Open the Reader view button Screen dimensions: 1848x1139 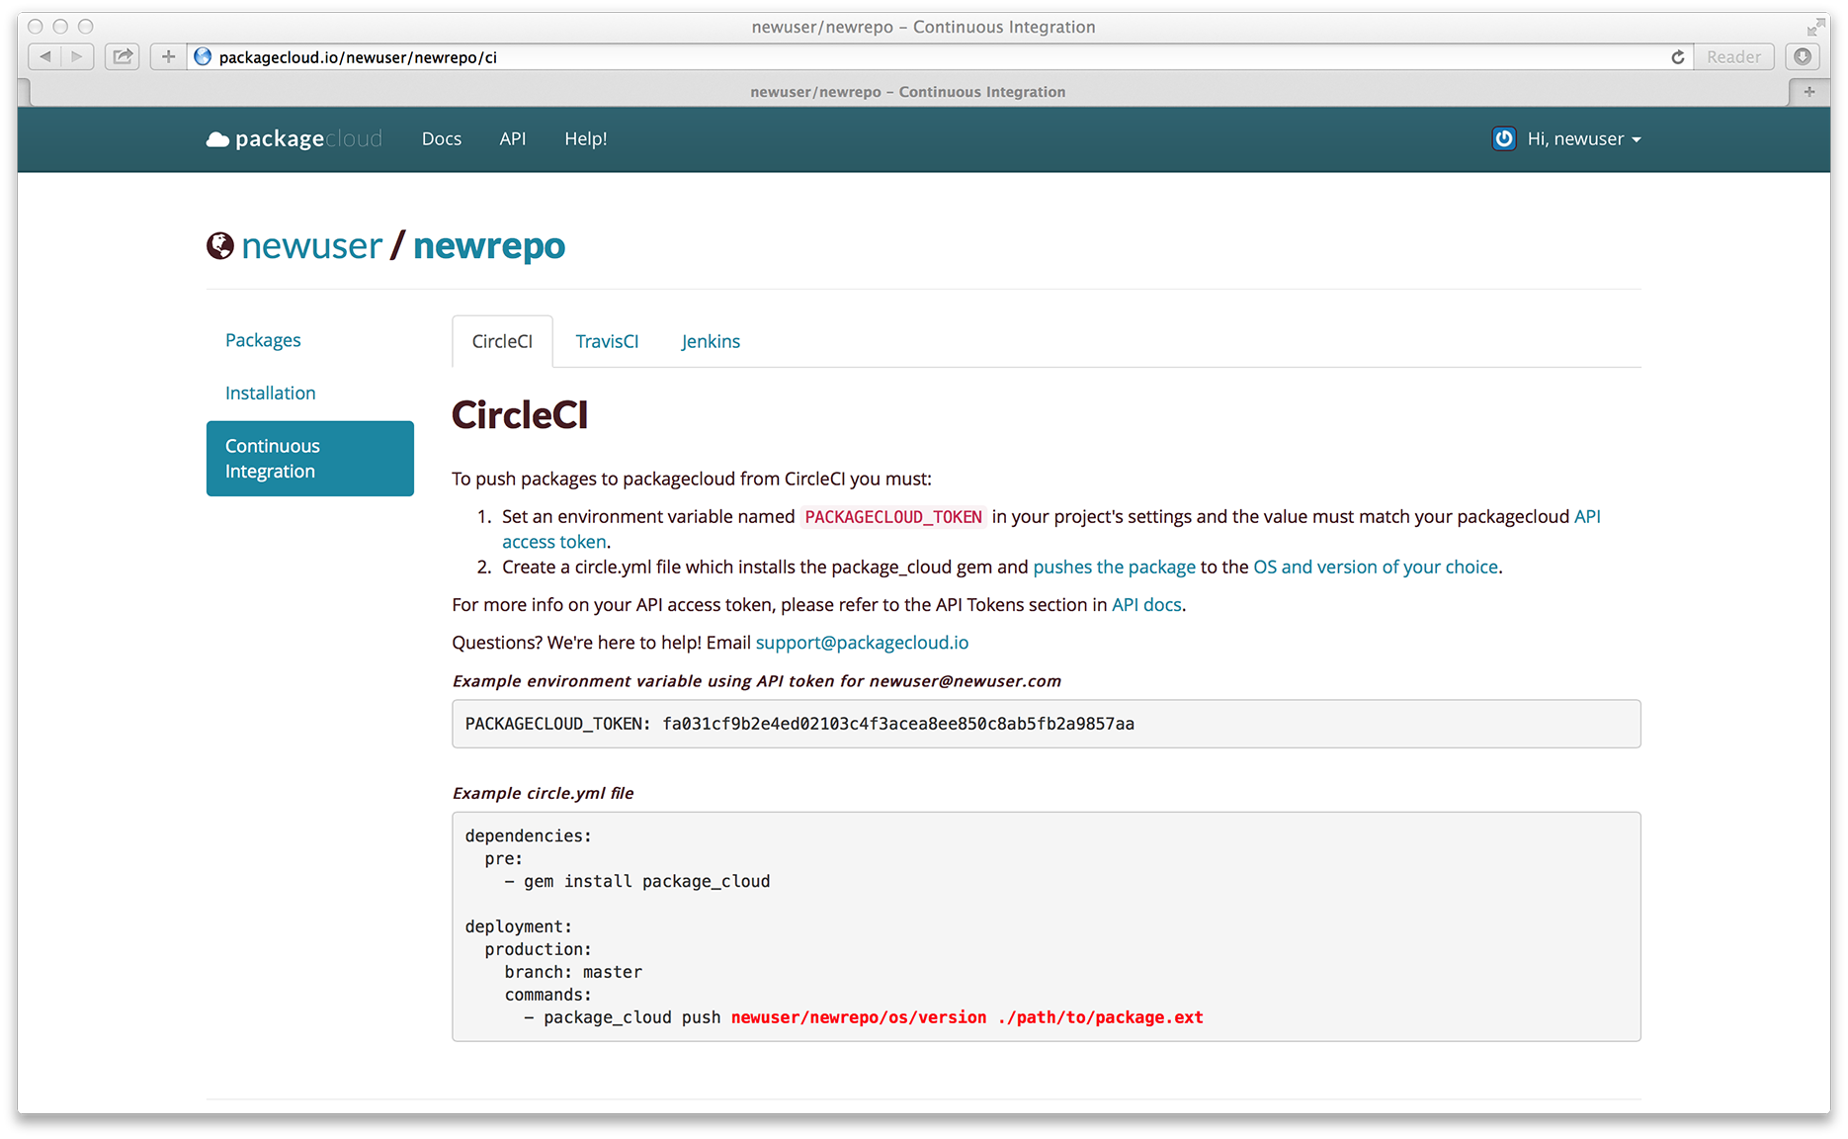pyautogui.click(x=1733, y=57)
